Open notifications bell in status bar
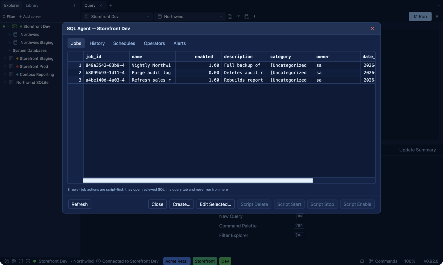The height and width of the screenshot is (265, 443). (362, 261)
